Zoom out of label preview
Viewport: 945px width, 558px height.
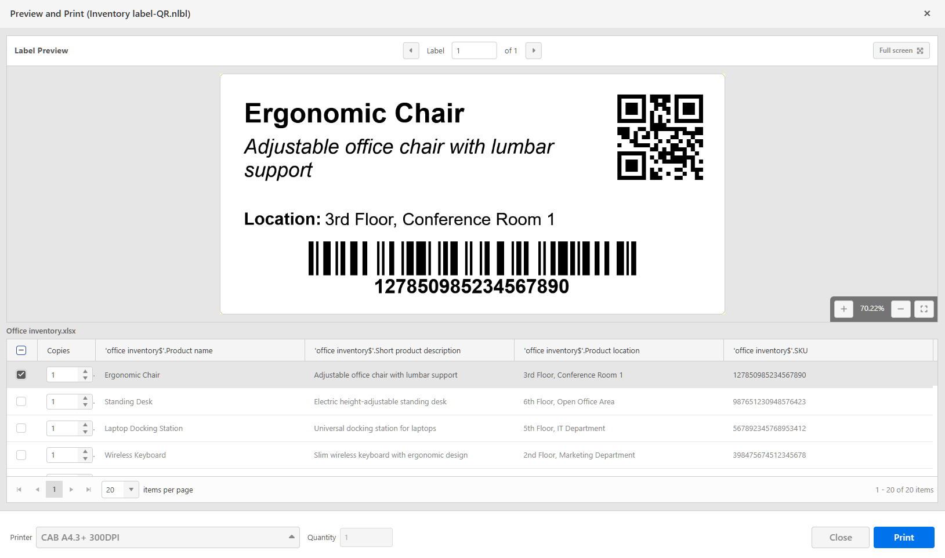[x=900, y=309]
